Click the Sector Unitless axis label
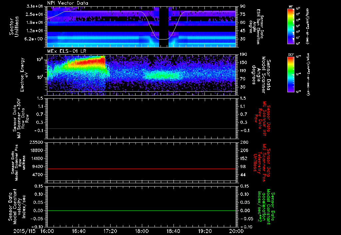 14,27
